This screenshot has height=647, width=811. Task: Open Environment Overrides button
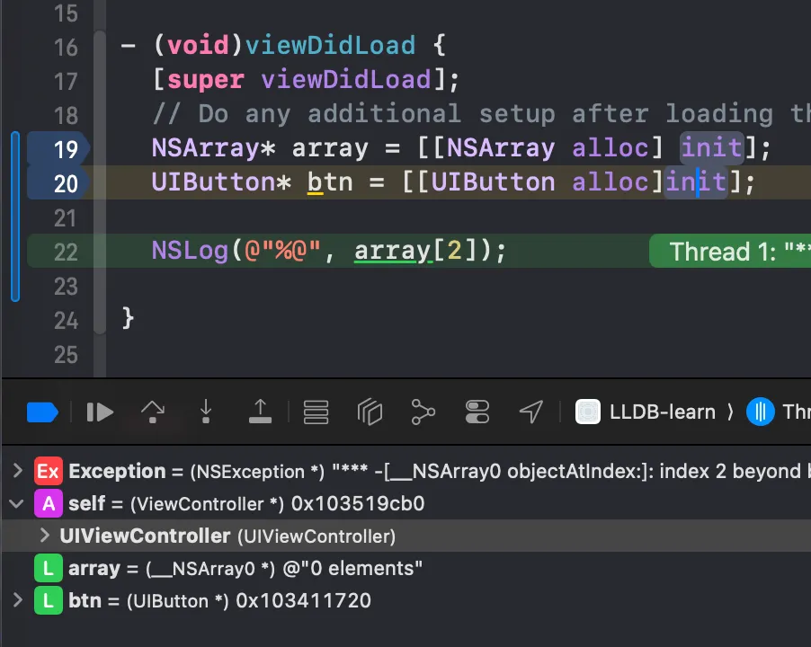[477, 412]
